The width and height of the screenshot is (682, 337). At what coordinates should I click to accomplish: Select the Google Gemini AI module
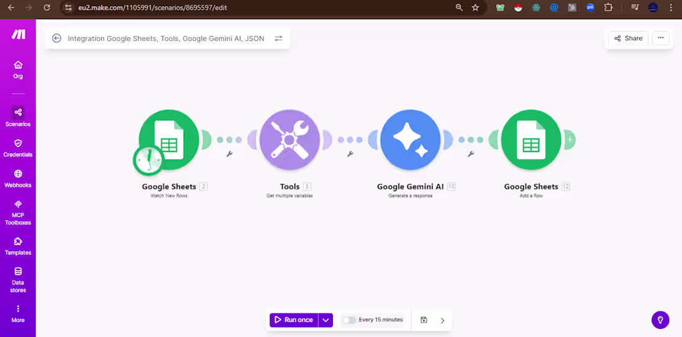click(410, 140)
